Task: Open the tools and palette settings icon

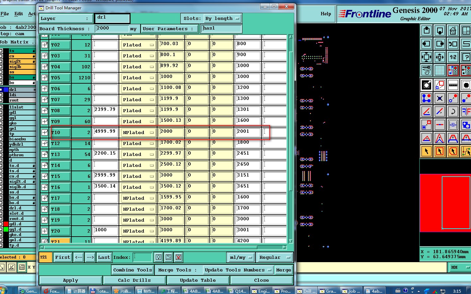Action: click(426, 70)
